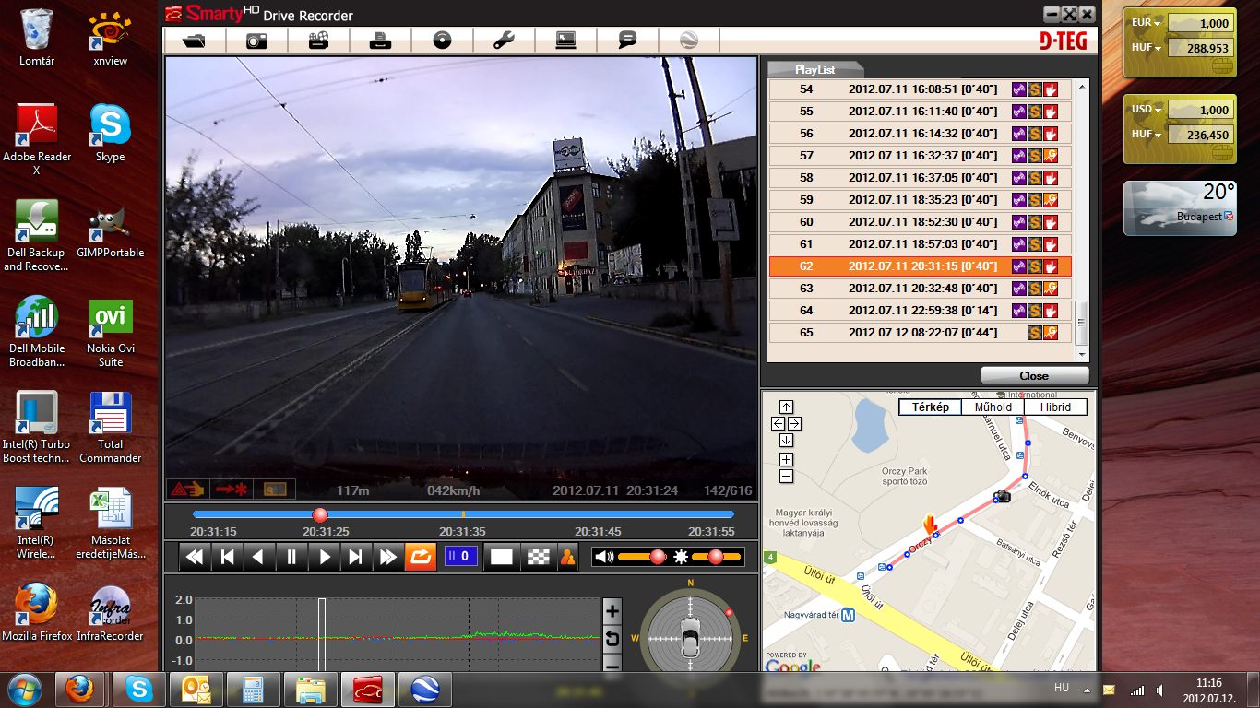Toggle the orange repeat playback button
Image resolution: width=1260 pixels, height=708 pixels.
point(420,557)
